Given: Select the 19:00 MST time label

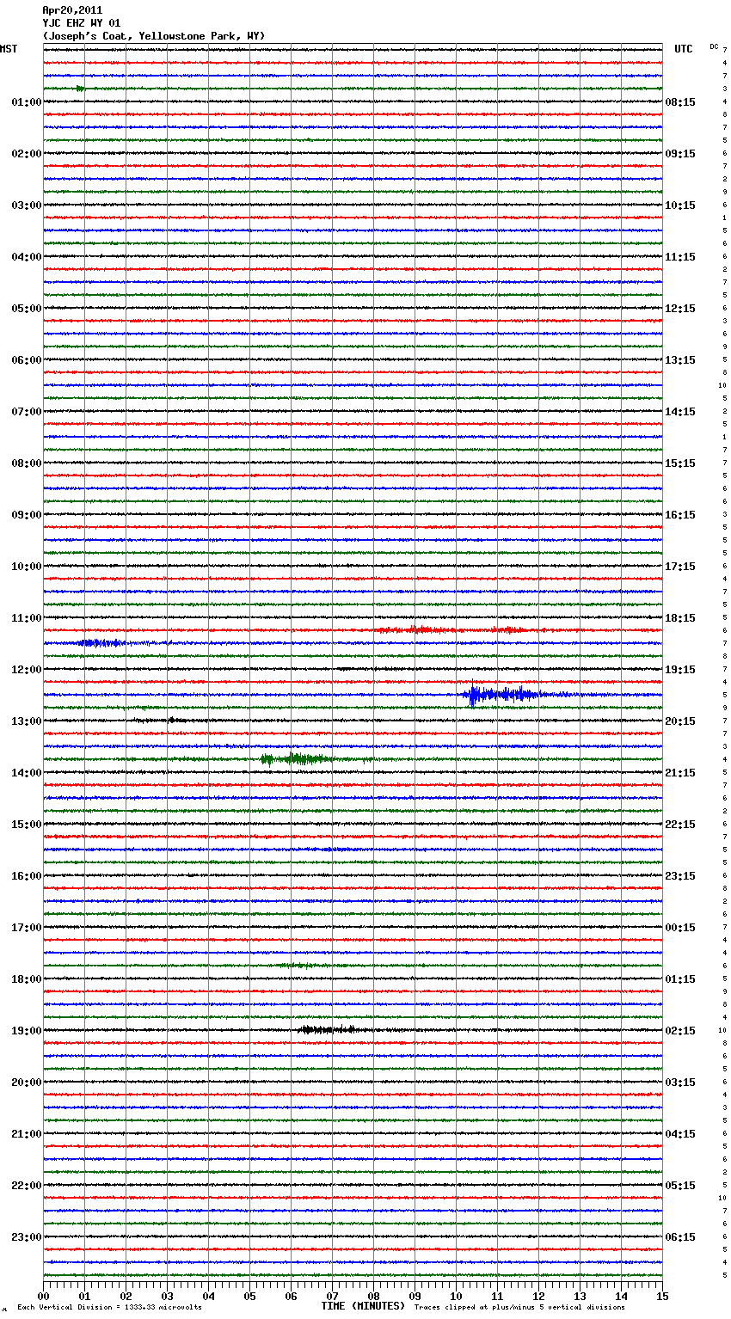Looking at the screenshot, I should [x=27, y=1031].
